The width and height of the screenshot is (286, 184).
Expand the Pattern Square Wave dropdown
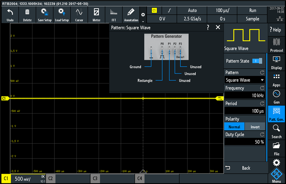click(245, 80)
